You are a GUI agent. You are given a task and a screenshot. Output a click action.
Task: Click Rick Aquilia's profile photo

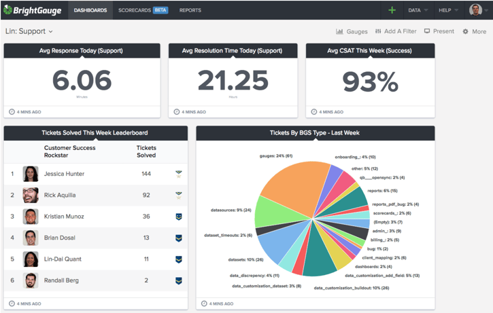coord(31,196)
